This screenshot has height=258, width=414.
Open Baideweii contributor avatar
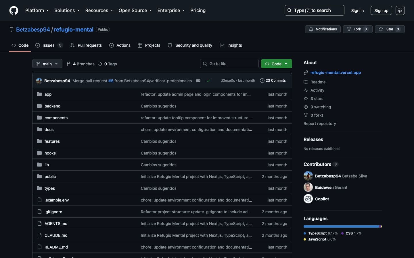click(x=308, y=187)
